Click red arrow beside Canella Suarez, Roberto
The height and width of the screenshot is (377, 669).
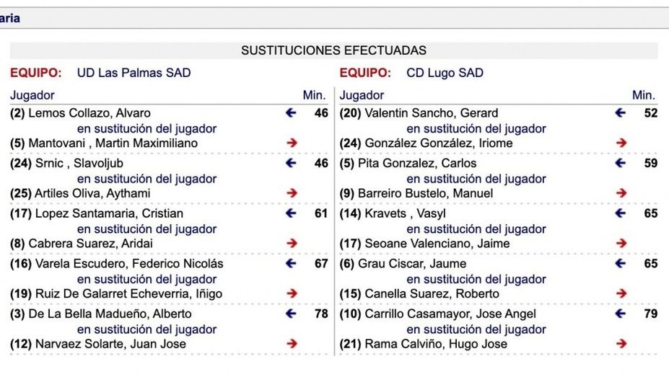(621, 294)
